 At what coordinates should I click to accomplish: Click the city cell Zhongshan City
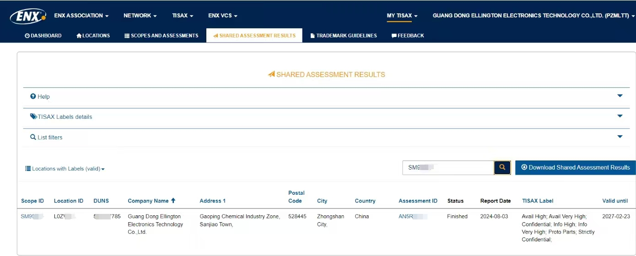pyautogui.click(x=330, y=220)
